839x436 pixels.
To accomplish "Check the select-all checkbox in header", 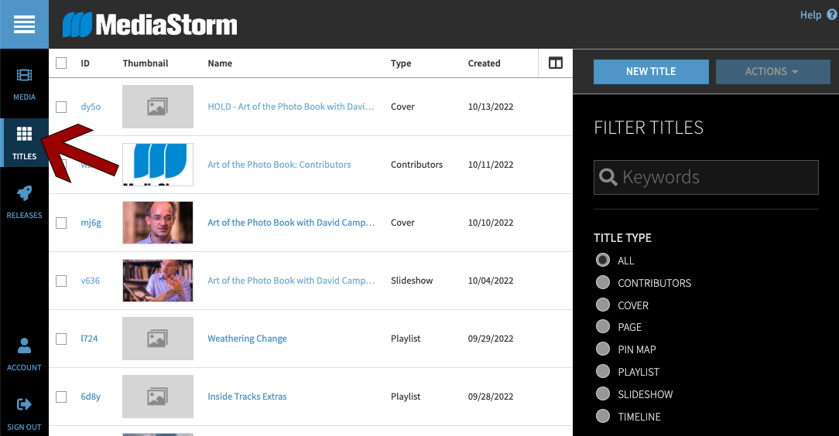I will click(61, 63).
